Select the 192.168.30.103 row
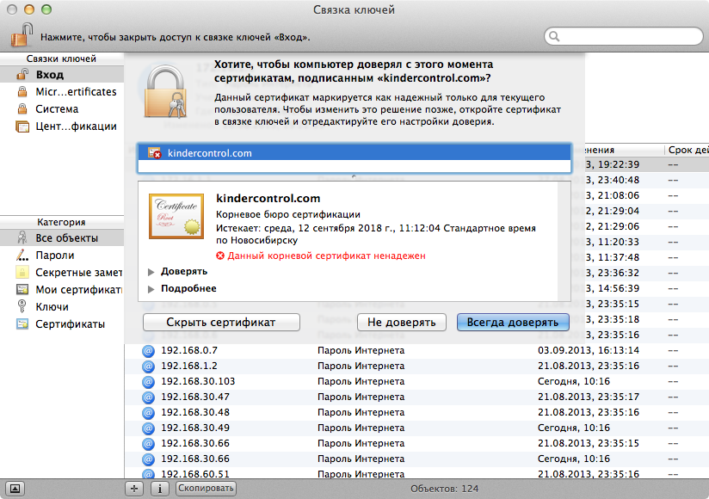709x499 pixels. 416,381
